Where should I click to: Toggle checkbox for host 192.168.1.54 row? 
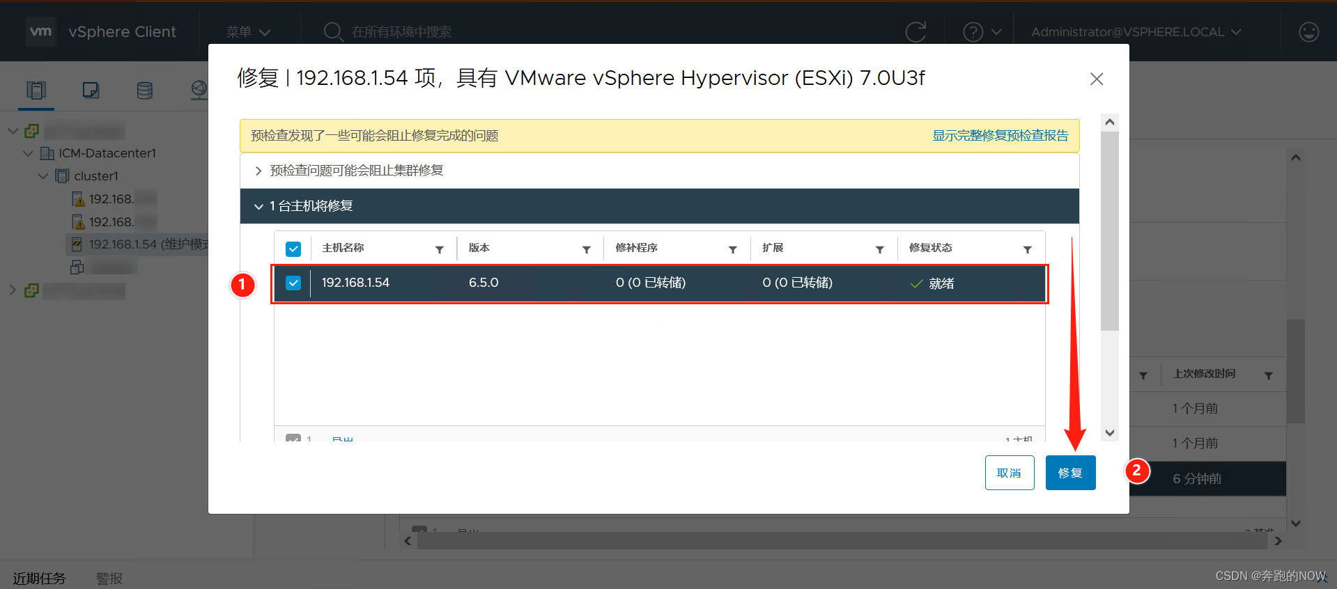[293, 283]
